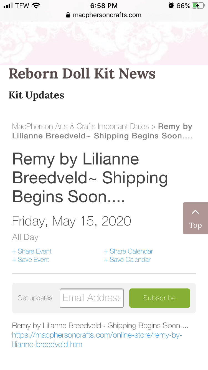Image resolution: width=208 pixels, height=370 pixels.
Task: Tap the Wi-Fi icon in status bar
Action: tap(36, 6)
